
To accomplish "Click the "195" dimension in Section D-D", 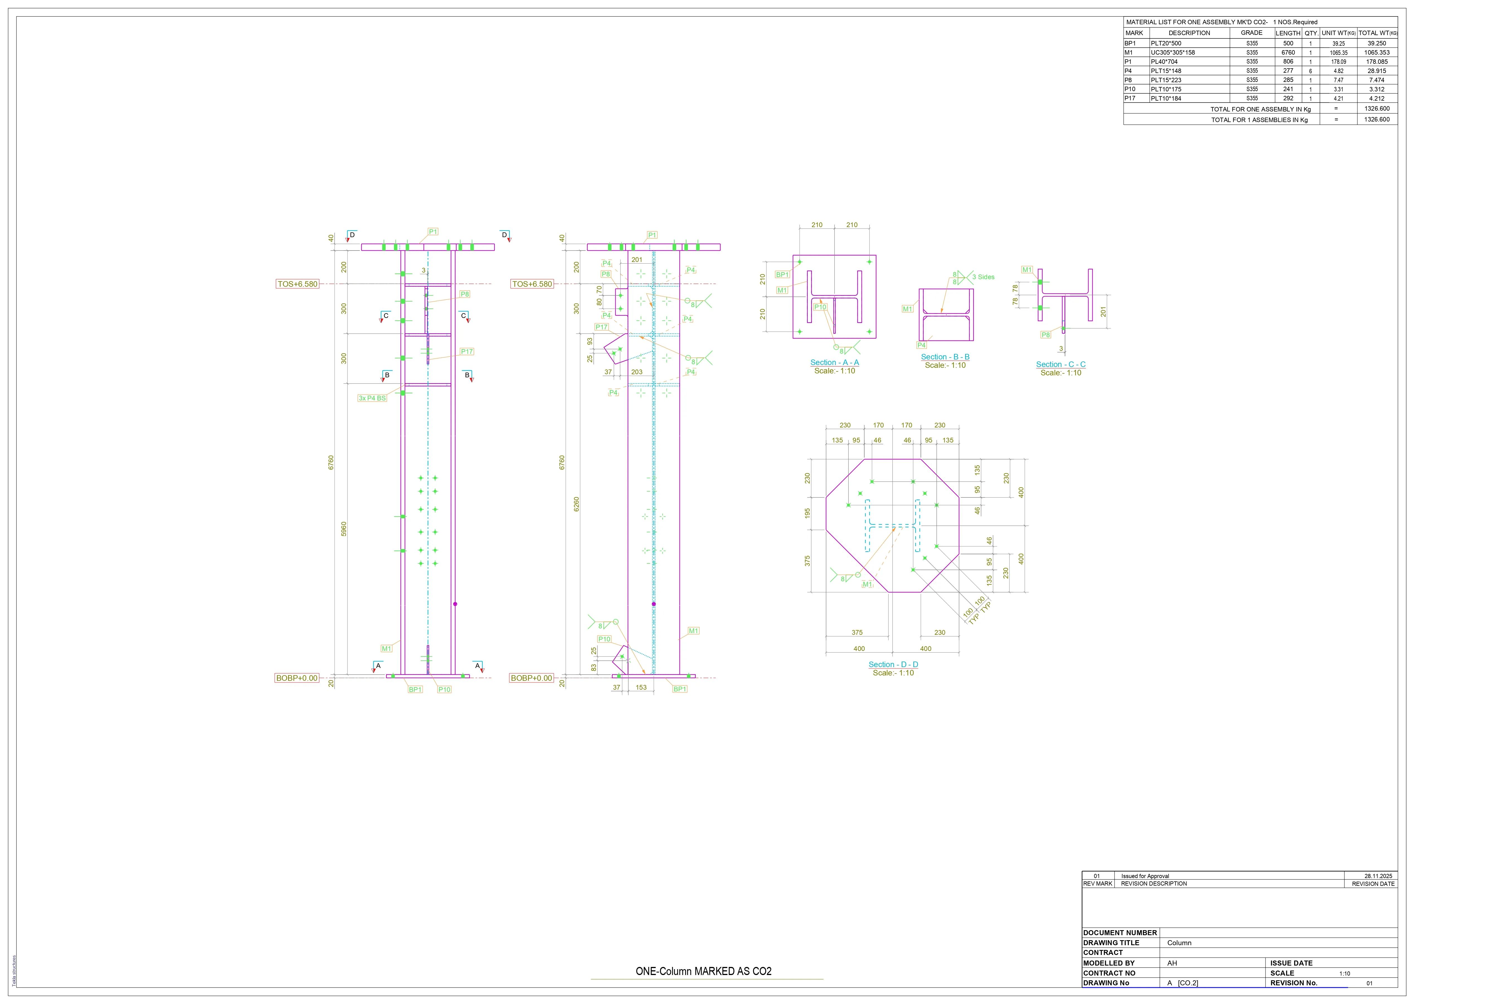I will pyautogui.click(x=807, y=513).
